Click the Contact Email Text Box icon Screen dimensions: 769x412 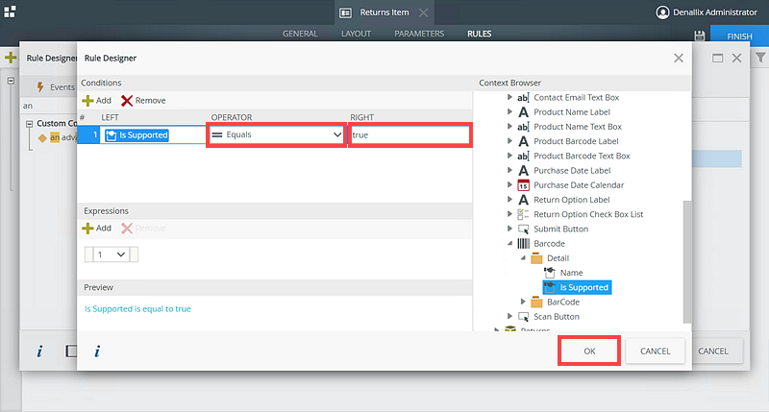point(523,98)
